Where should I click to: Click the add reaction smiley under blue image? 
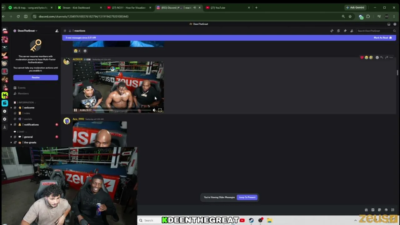click(x=85, y=51)
